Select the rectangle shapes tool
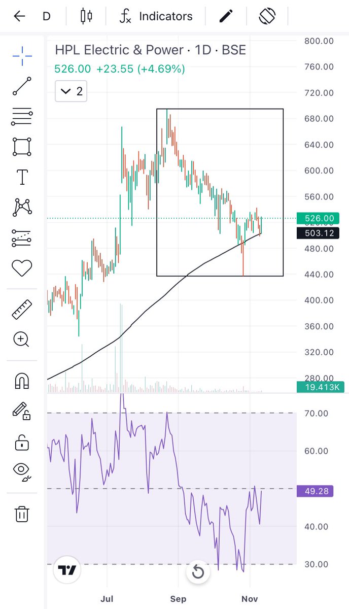Viewport: 349px width, 609px height. tap(22, 147)
